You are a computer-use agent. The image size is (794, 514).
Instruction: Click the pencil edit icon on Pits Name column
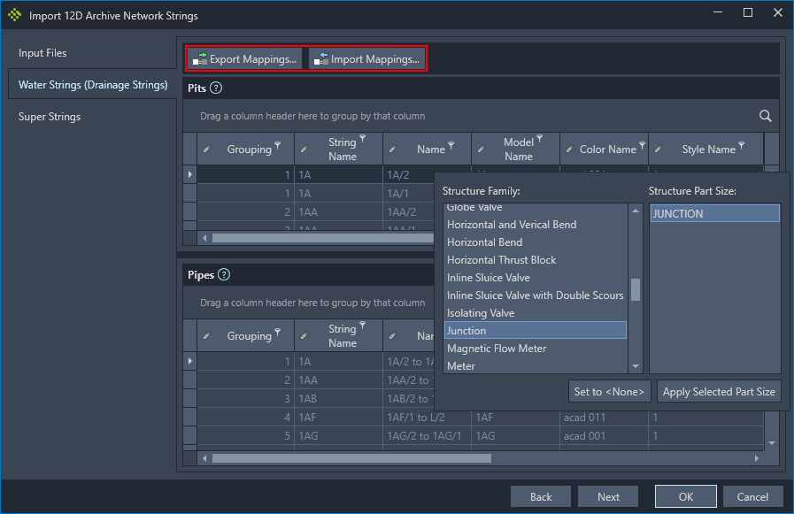(392, 150)
